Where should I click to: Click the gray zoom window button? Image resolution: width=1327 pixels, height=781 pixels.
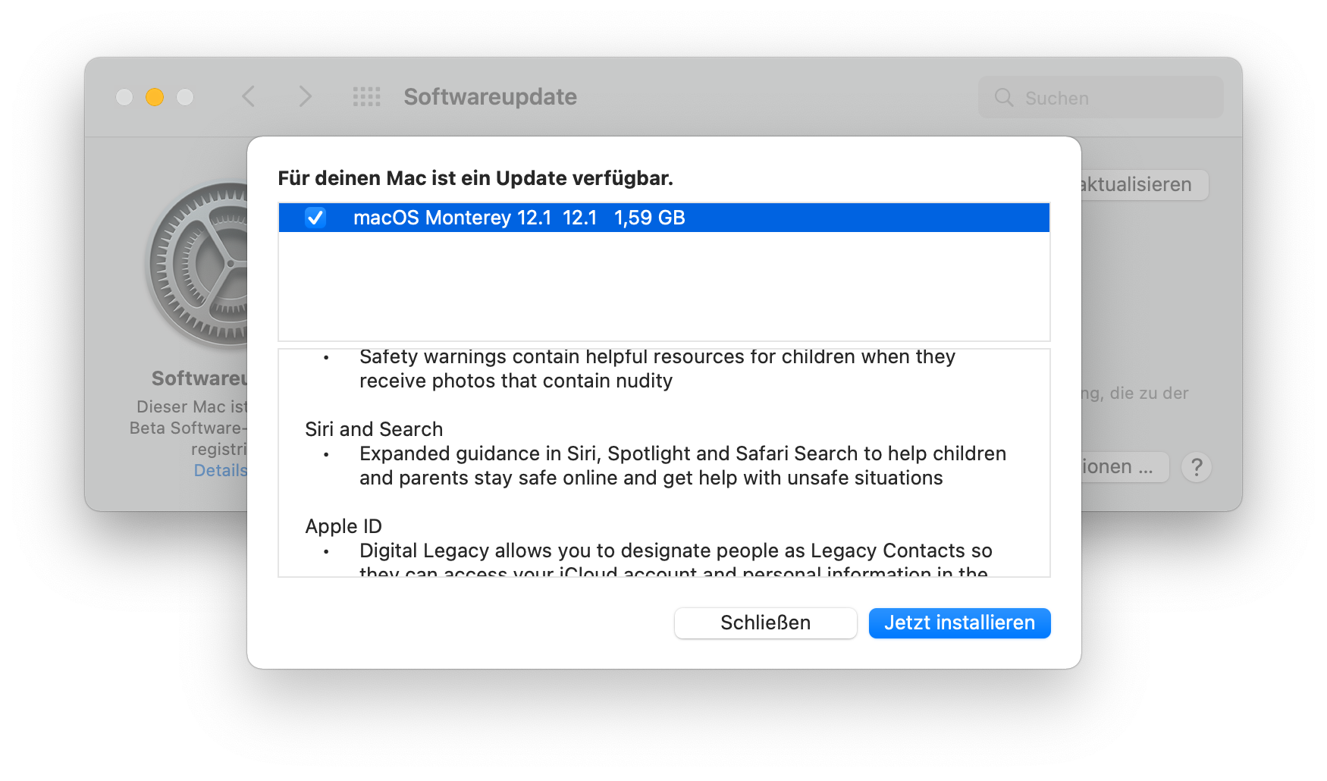(185, 97)
